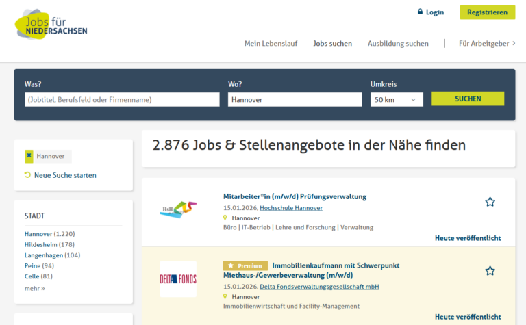The image size is (526, 325).
Task: Open Mein Lebenslauf in navigation
Action: pos(271,43)
